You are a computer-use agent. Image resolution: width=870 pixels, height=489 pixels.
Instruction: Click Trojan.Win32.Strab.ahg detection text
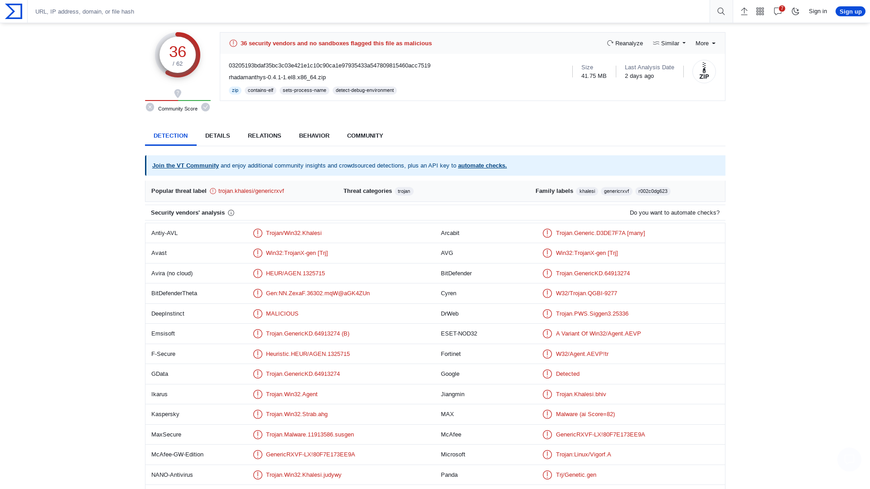(297, 414)
